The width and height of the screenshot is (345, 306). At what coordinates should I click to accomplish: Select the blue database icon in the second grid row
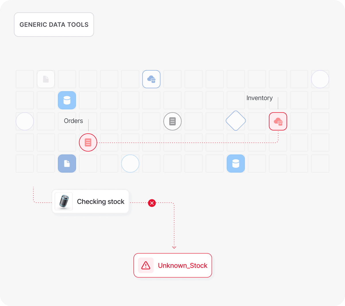point(67,100)
